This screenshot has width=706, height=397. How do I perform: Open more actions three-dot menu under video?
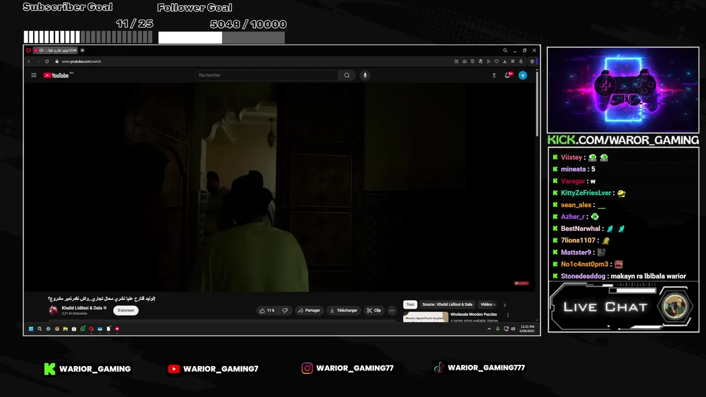pyautogui.click(x=392, y=310)
